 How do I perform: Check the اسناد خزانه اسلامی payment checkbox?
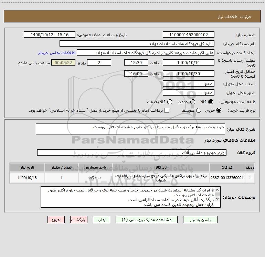coord(167,110)
